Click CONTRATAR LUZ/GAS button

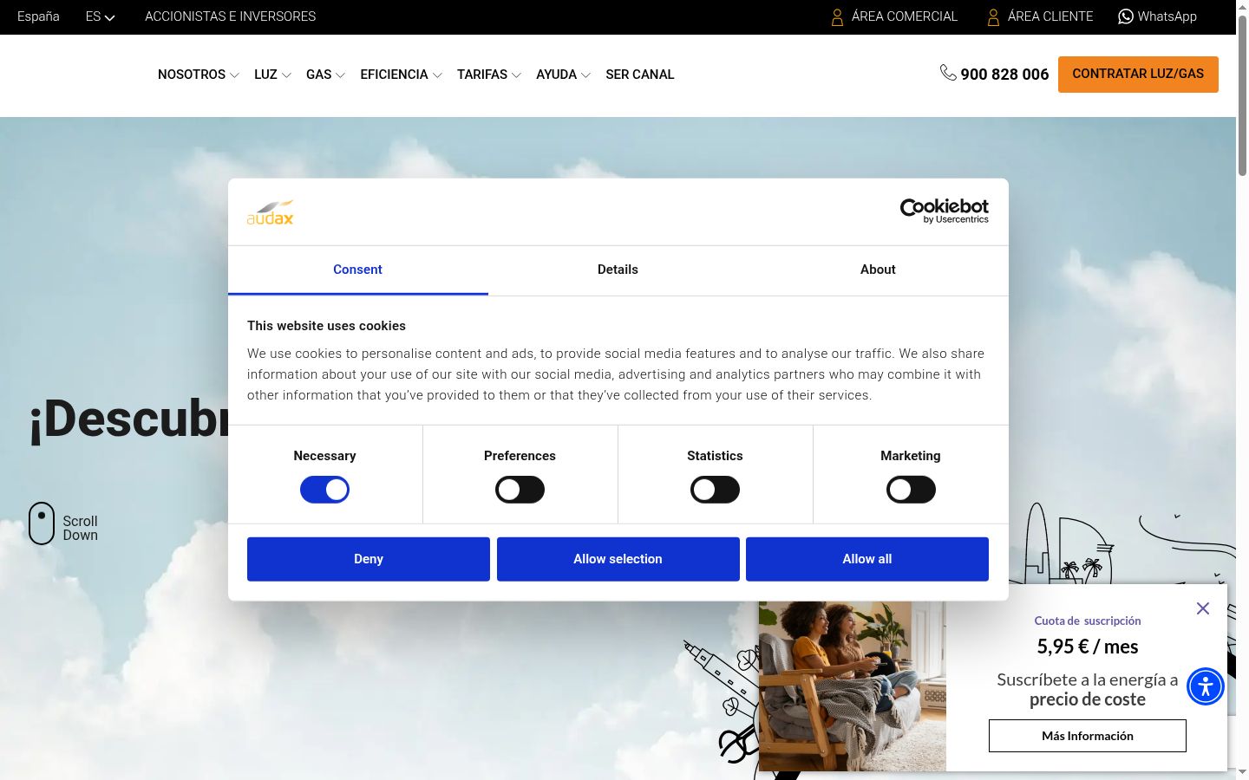(x=1138, y=75)
